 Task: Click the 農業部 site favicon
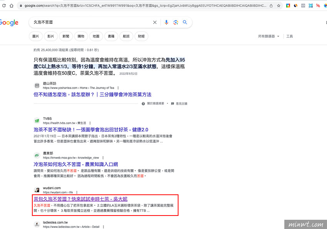[x=37, y=155]
